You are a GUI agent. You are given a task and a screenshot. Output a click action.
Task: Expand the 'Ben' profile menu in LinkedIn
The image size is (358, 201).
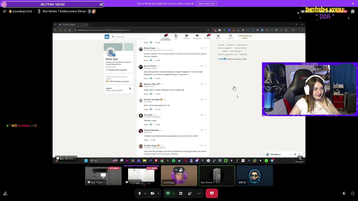click(218, 37)
